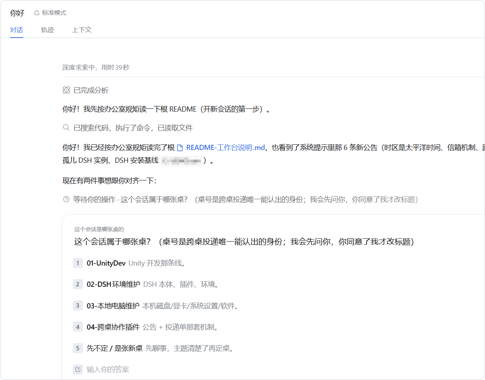Click the file icon before README-工作台说明.md
485x380 pixels.
pos(180,148)
